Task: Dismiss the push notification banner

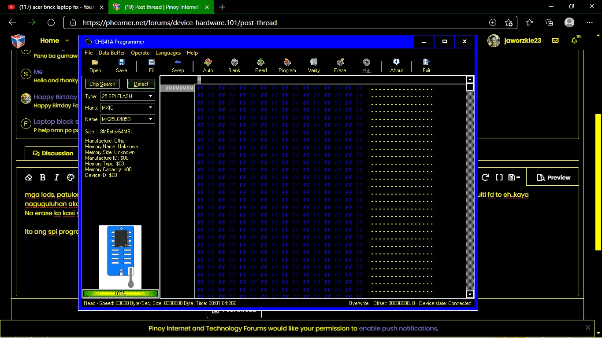Action: tap(587, 327)
